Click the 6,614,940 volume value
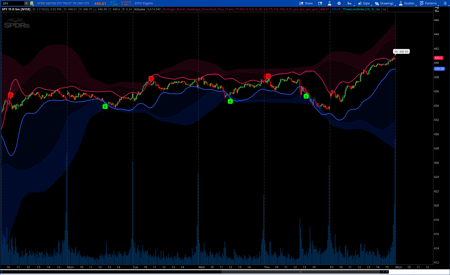The width and height of the screenshot is (450, 275). [x=154, y=9]
